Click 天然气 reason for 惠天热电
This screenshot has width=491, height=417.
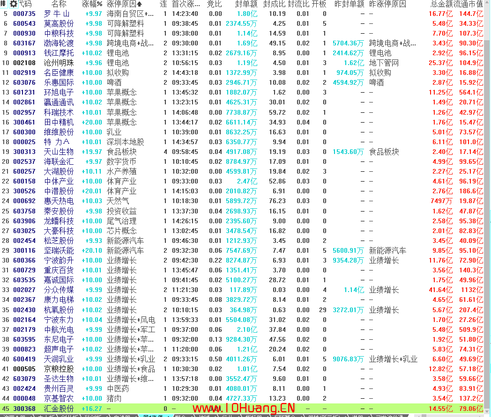118,201
